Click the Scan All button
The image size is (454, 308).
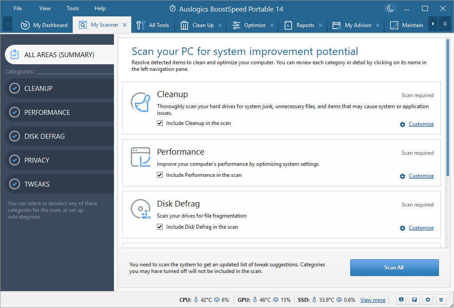394,268
